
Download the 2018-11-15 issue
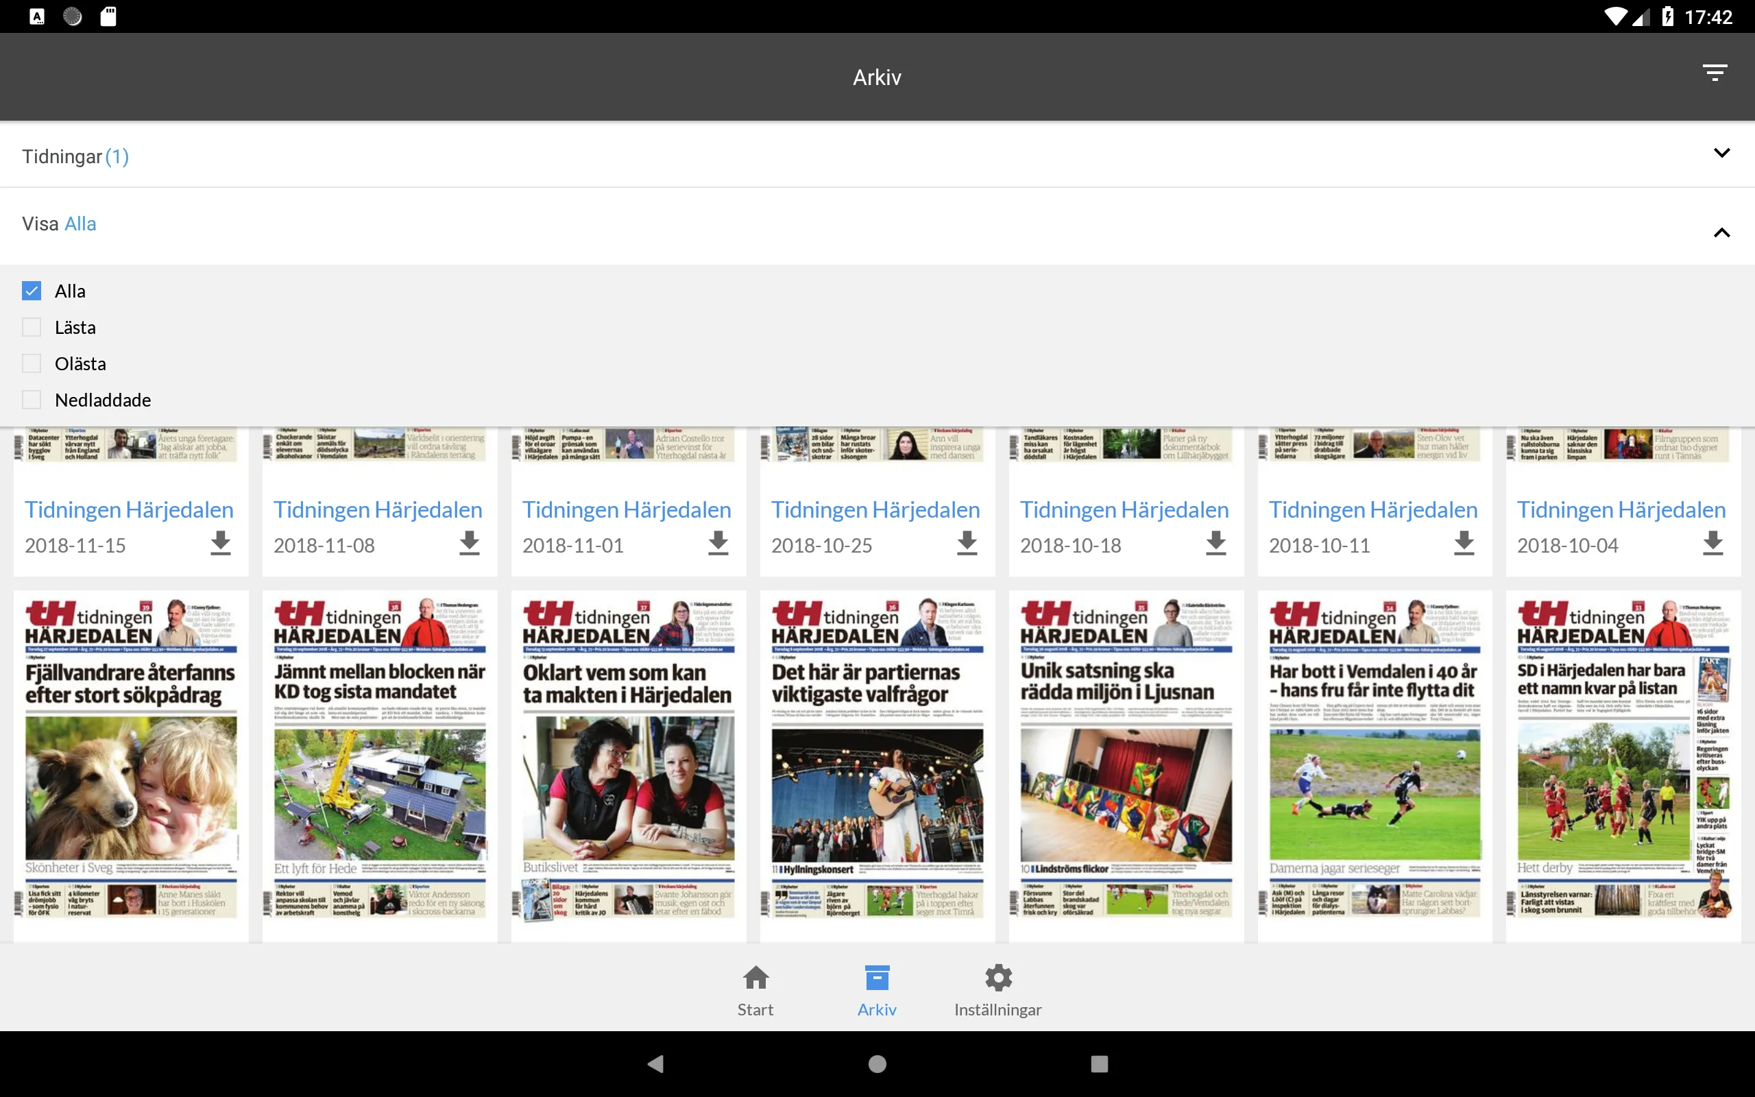pyautogui.click(x=221, y=544)
